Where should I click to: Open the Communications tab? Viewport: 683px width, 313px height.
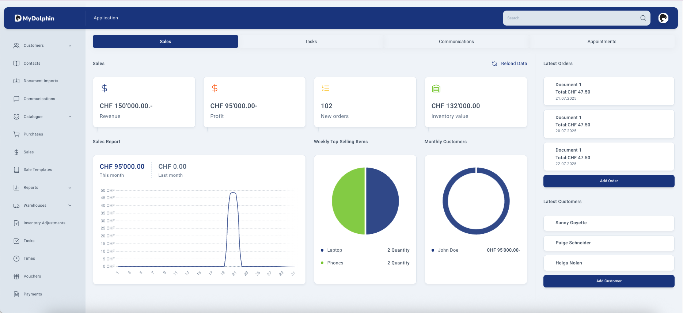(456, 42)
